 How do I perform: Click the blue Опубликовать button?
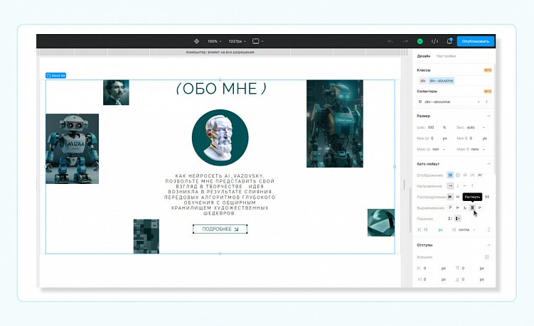click(x=476, y=41)
